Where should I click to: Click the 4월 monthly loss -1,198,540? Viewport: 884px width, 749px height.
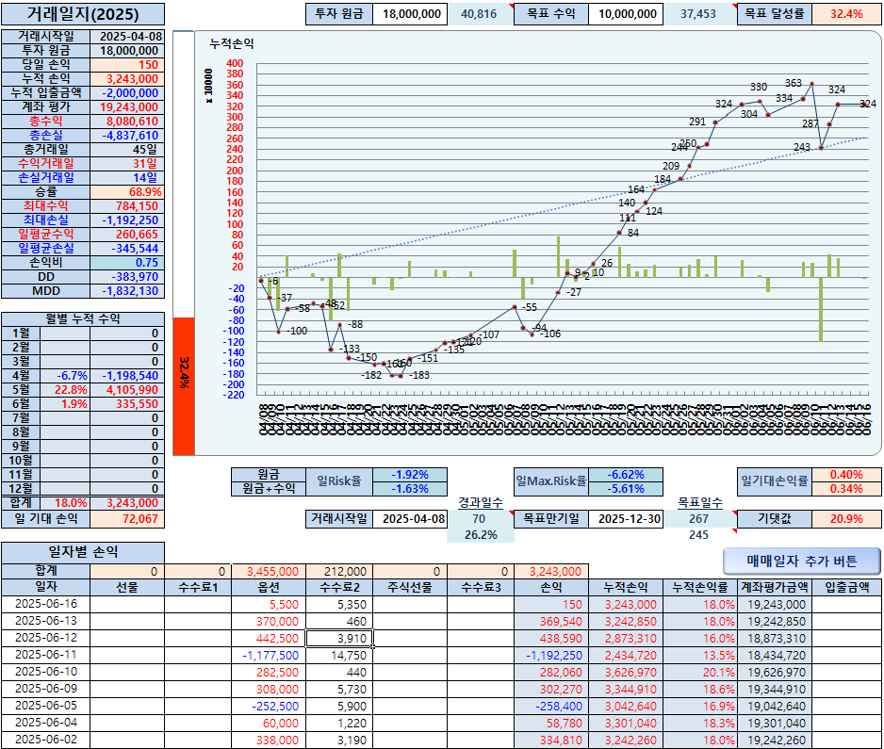coord(127,376)
